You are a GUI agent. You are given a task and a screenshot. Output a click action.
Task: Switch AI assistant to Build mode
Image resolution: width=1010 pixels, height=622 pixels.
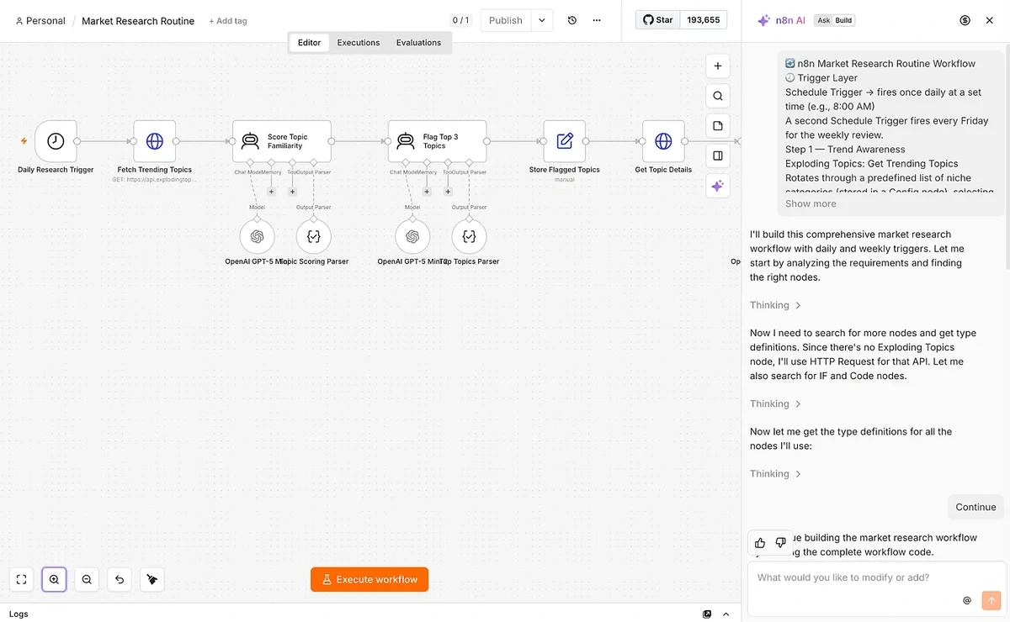[843, 20]
